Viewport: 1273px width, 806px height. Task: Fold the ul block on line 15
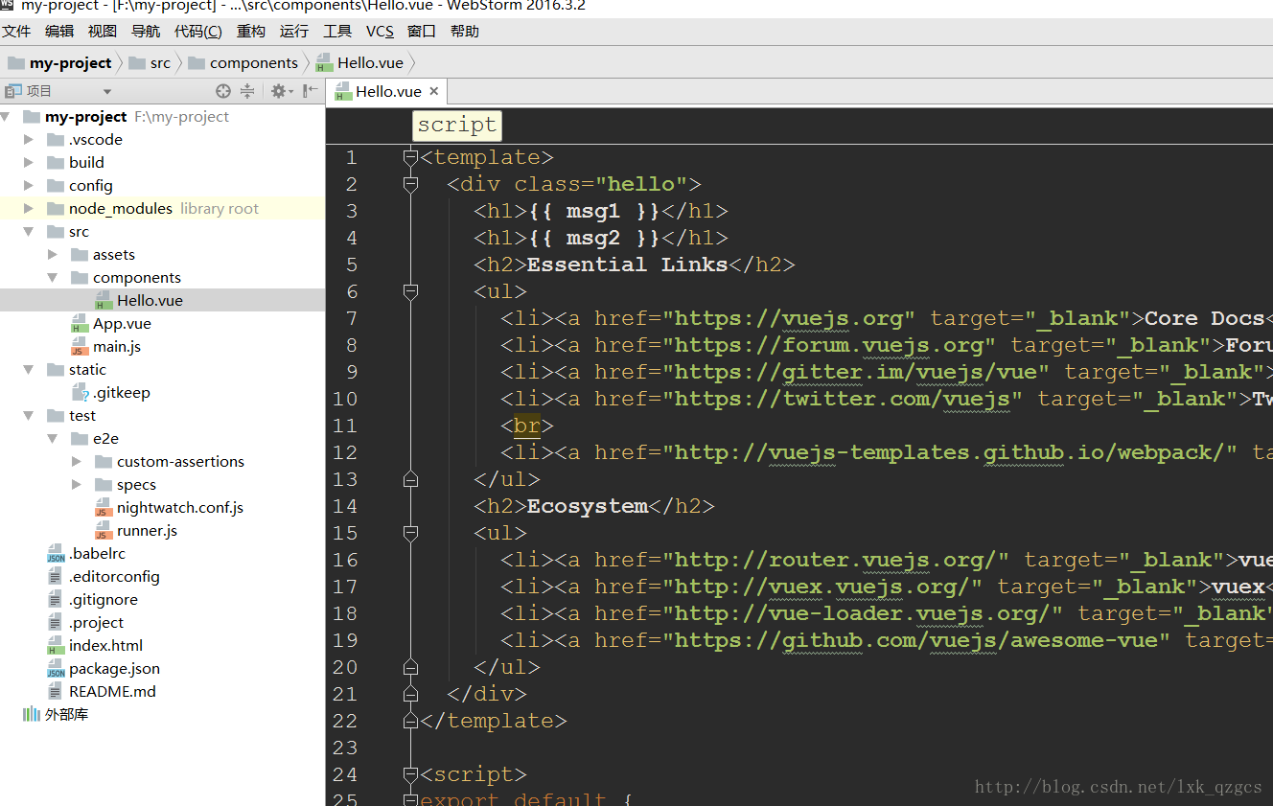[410, 534]
